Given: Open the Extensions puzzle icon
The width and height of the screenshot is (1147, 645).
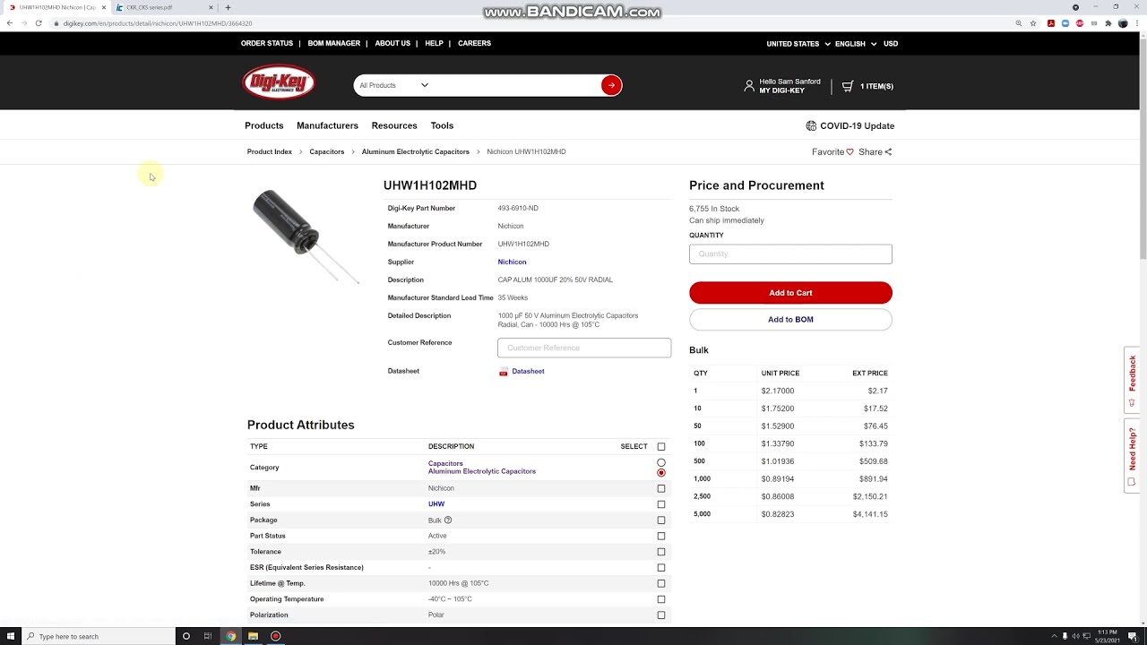Looking at the screenshot, I should click(1108, 23).
